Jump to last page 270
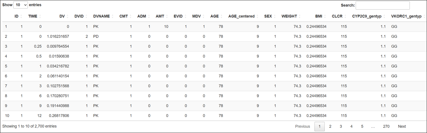Screen dimensions: 427x133 click(386, 126)
